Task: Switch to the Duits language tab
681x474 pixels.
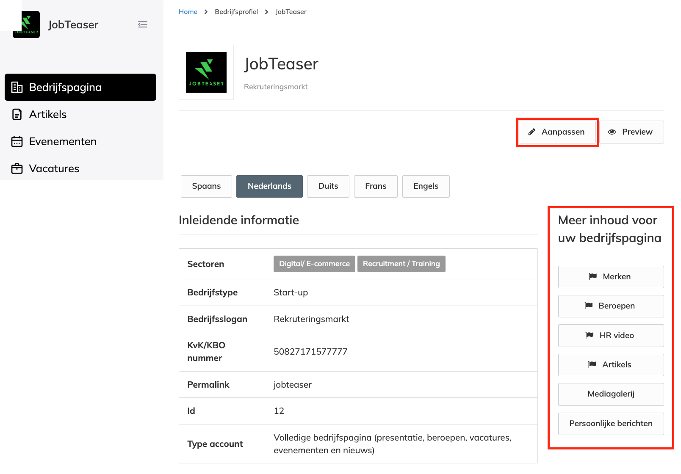Action: click(328, 186)
